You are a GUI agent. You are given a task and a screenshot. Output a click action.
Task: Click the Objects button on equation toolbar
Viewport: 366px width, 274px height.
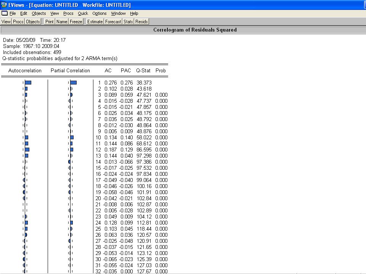click(33, 22)
